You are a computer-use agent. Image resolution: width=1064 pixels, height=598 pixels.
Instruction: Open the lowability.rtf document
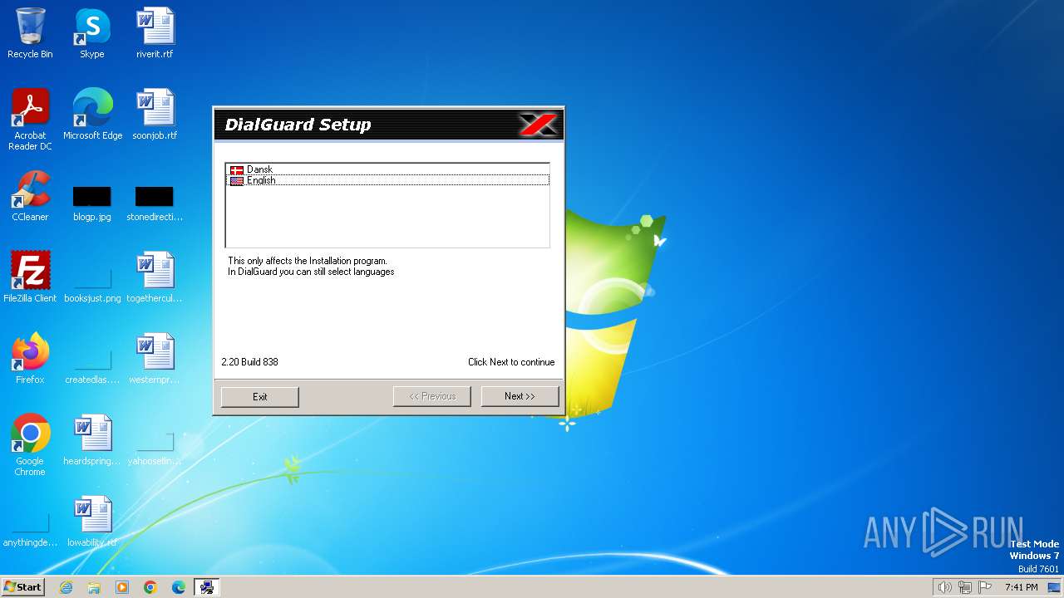tap(92, 522)
